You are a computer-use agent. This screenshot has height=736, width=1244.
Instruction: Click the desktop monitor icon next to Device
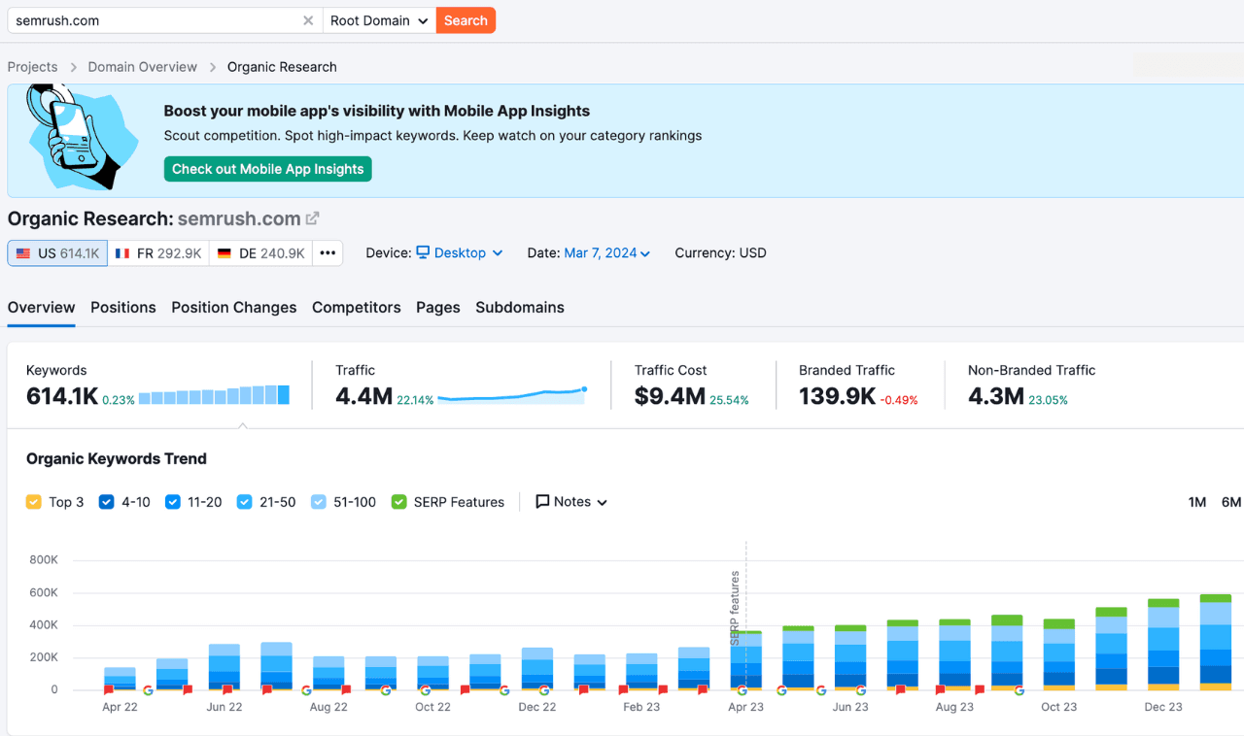coord(423,252)
